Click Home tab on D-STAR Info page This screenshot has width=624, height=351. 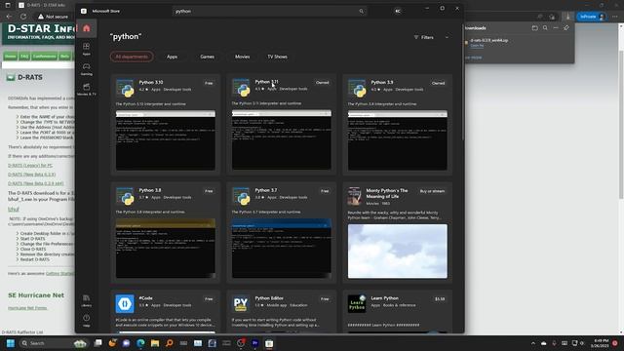coord(11,57)
